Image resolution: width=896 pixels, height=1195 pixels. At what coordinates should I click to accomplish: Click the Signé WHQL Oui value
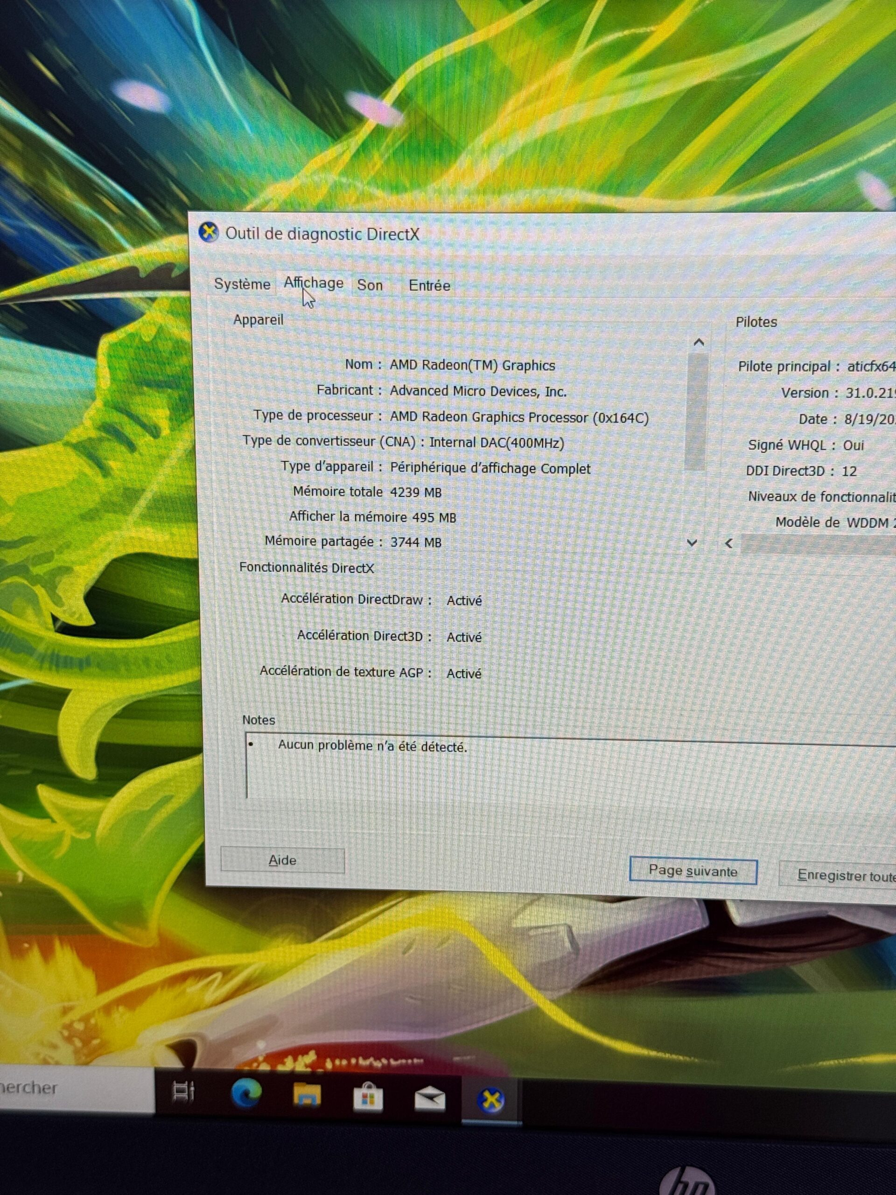(x=854, y=446)
